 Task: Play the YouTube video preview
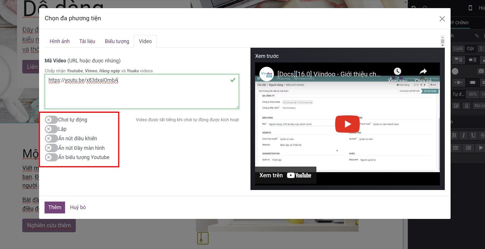(347, 124)
